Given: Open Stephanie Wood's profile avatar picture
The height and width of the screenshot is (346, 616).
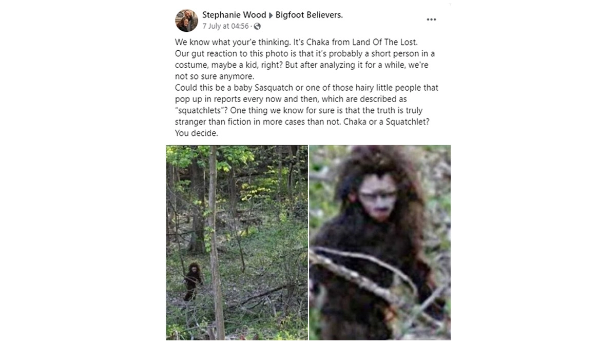Looking at the screenshot, I should coord(186,21).
